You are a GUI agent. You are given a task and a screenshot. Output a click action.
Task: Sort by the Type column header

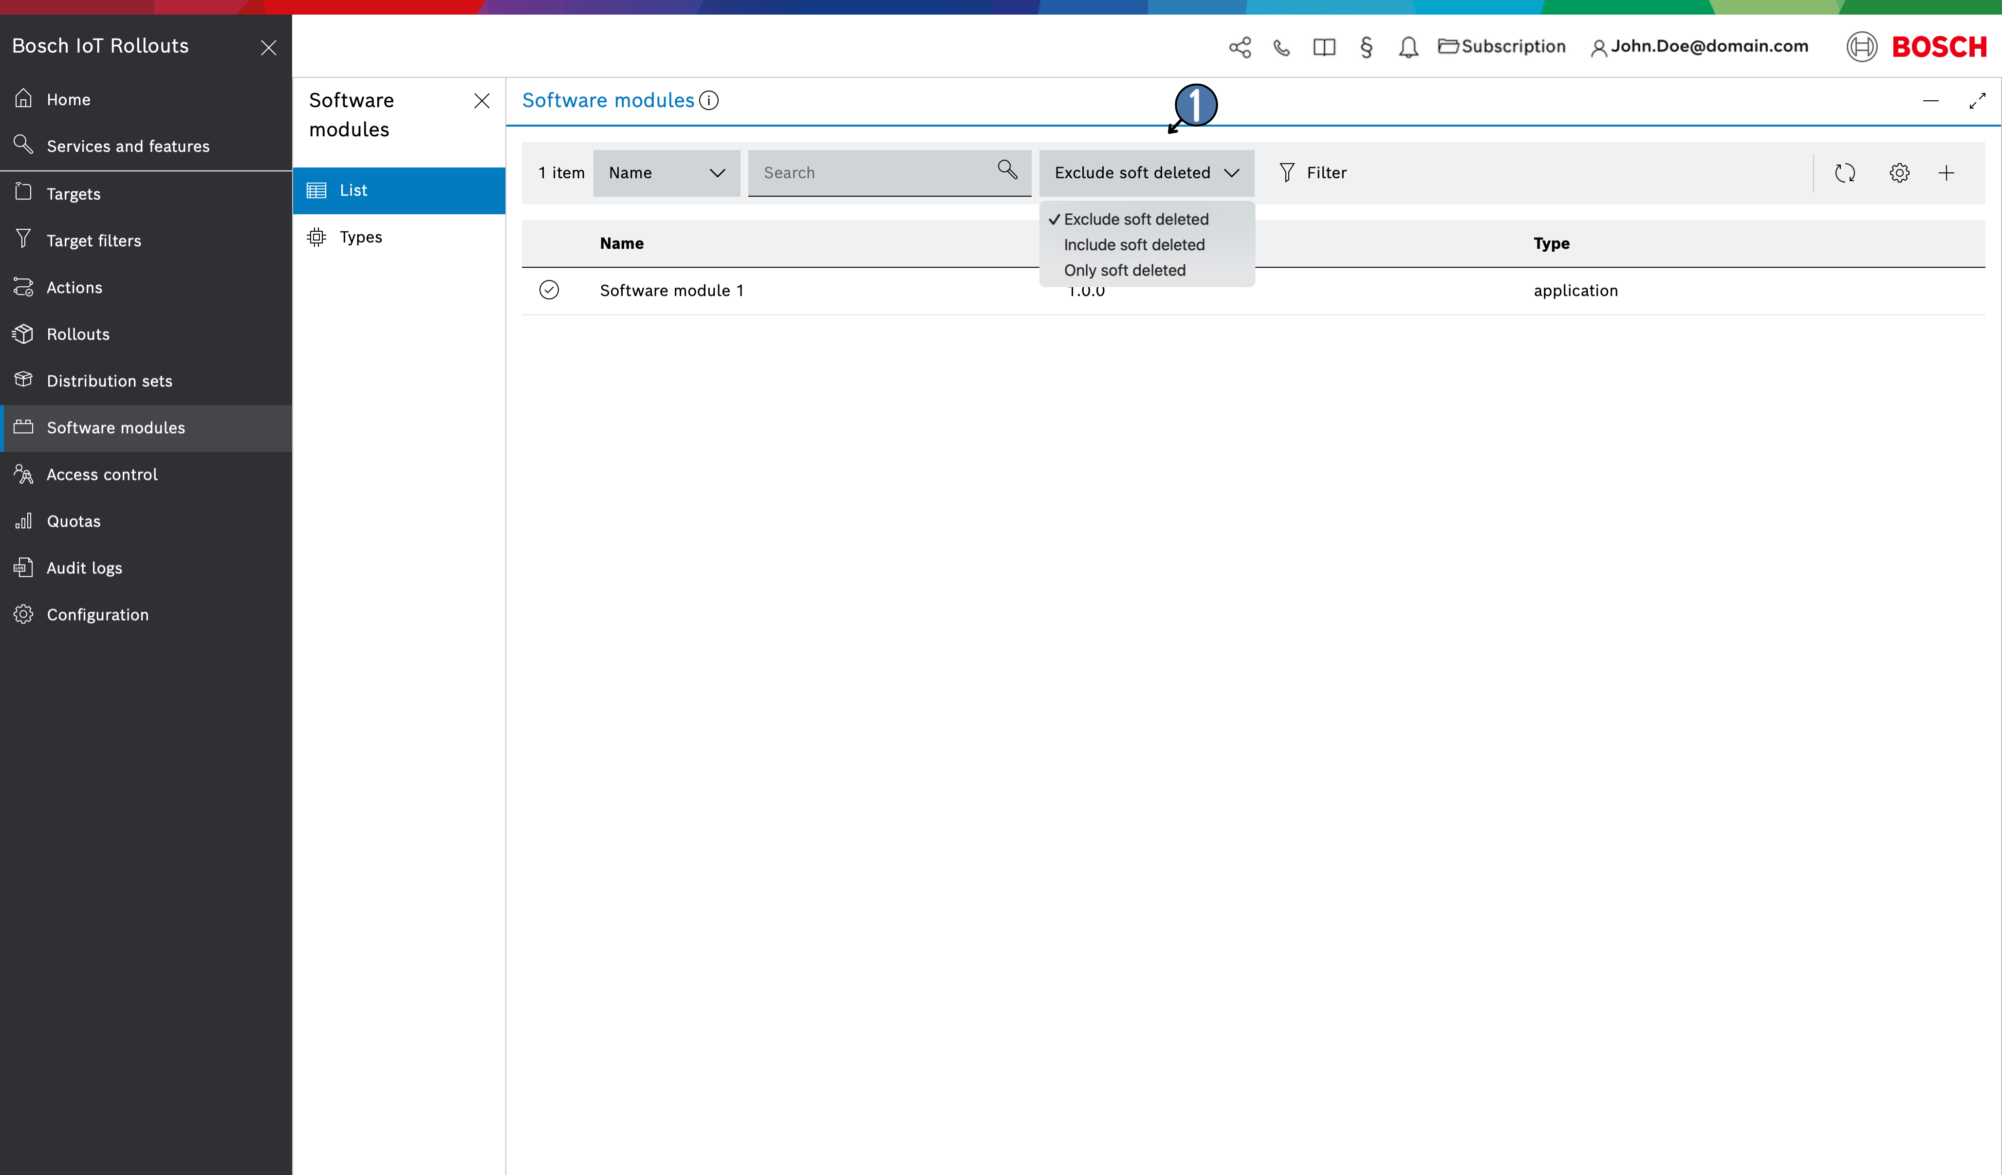click(x=1552, y=244)
